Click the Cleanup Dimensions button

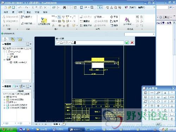(x=86, y=25)
